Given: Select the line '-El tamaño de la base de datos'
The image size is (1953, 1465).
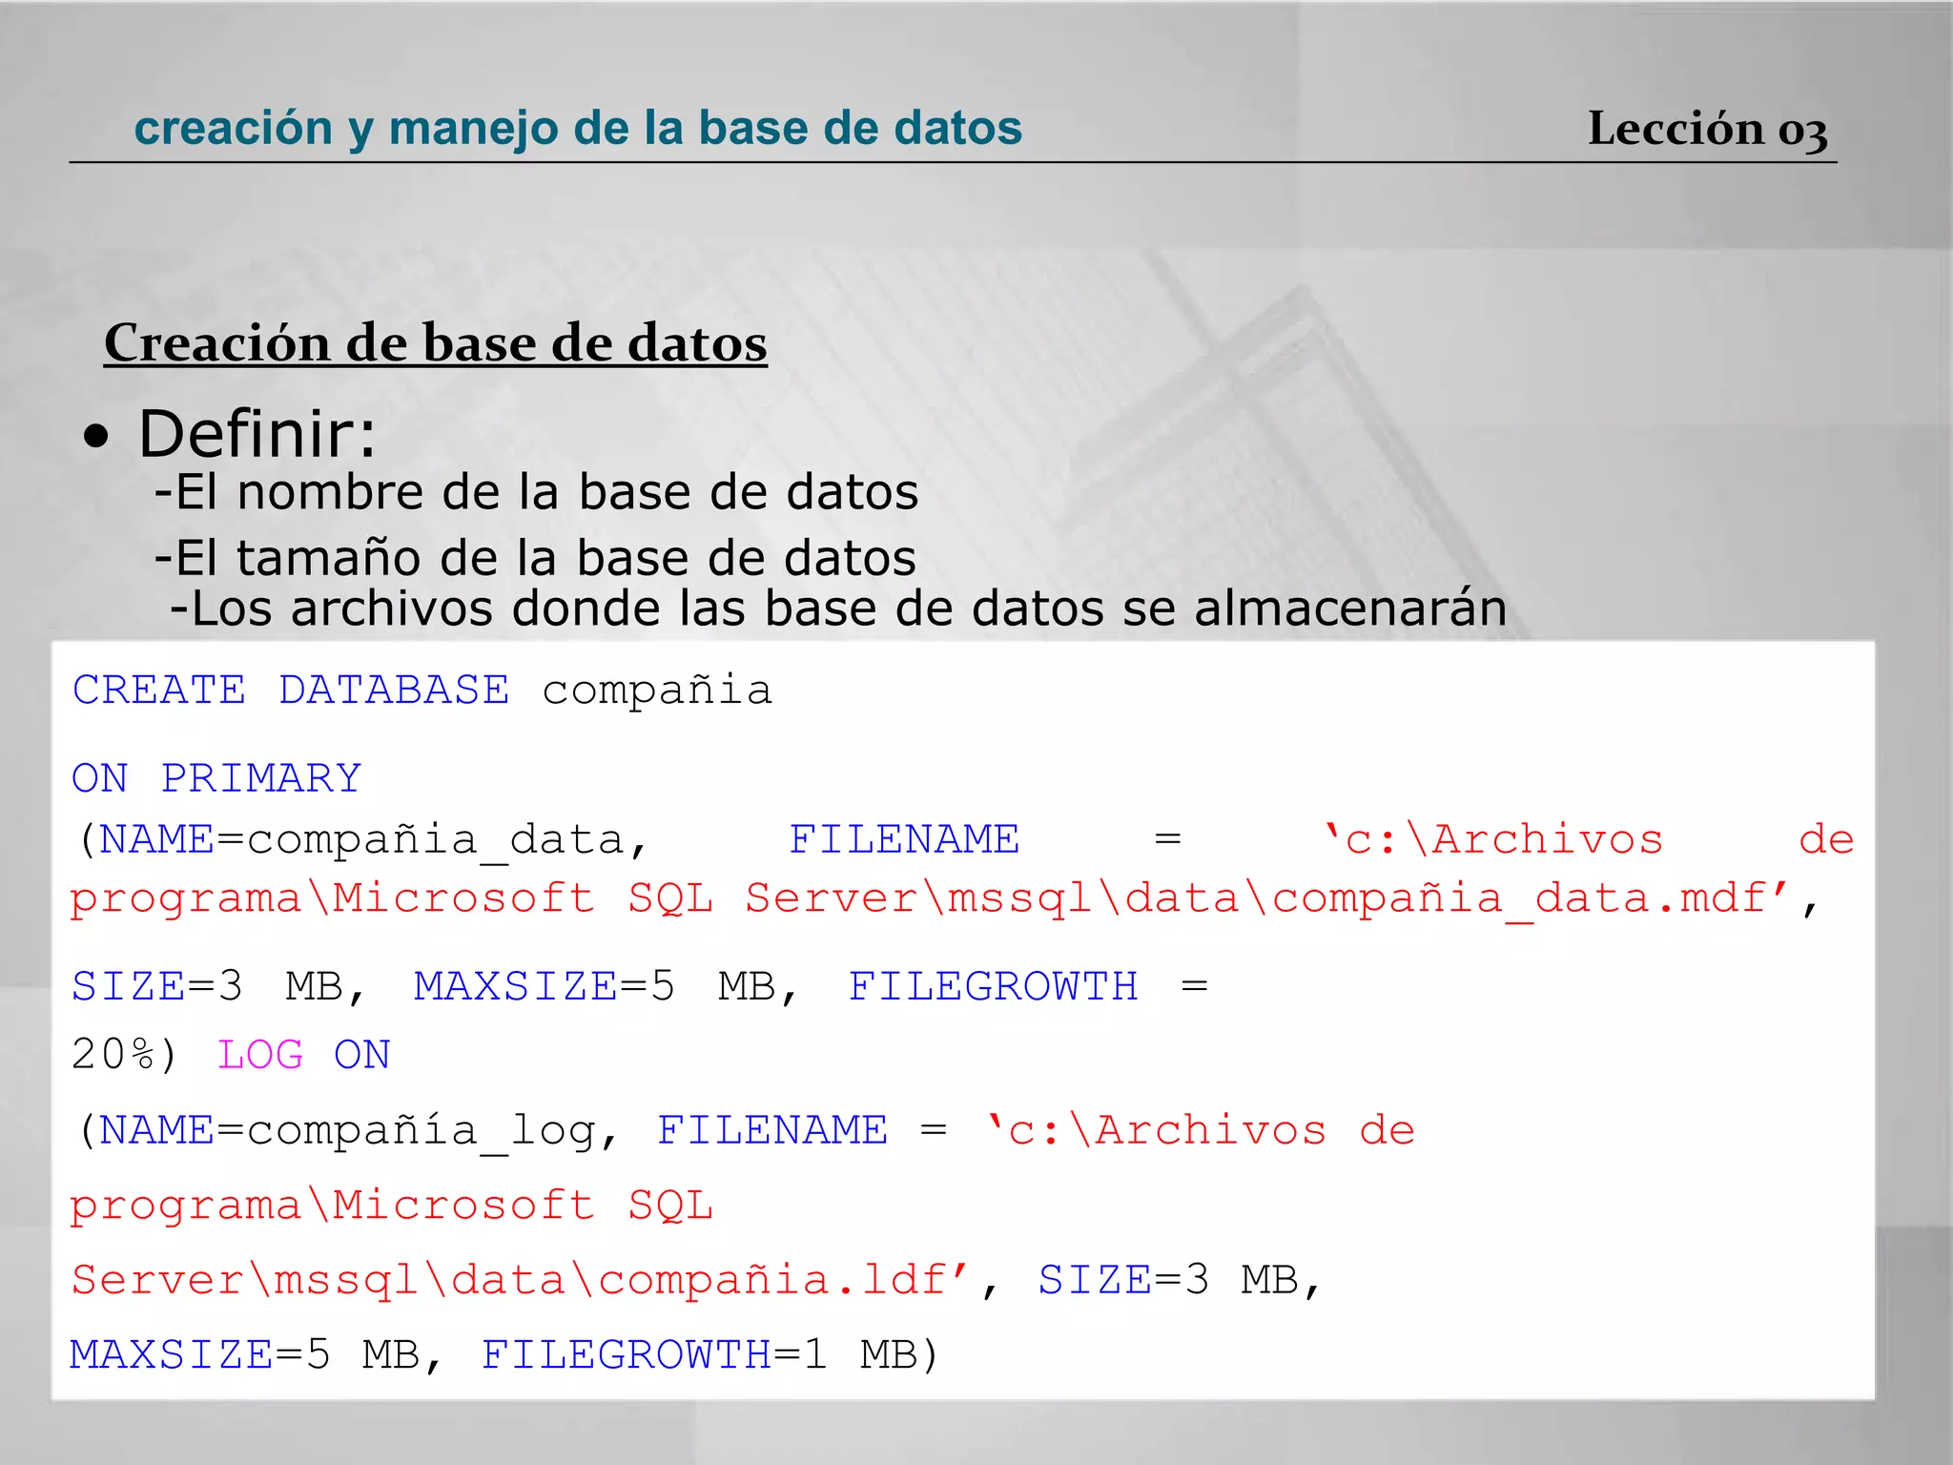Looking at the screenshot, I should [x=535, y=558].
